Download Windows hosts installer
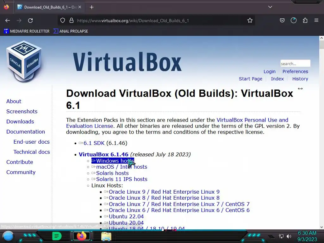Screen dimensions: 324x243 point(113,161)
